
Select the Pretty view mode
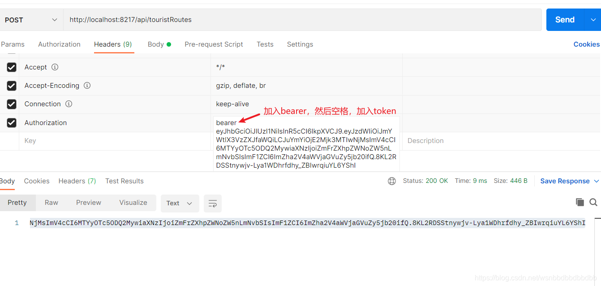17,203
